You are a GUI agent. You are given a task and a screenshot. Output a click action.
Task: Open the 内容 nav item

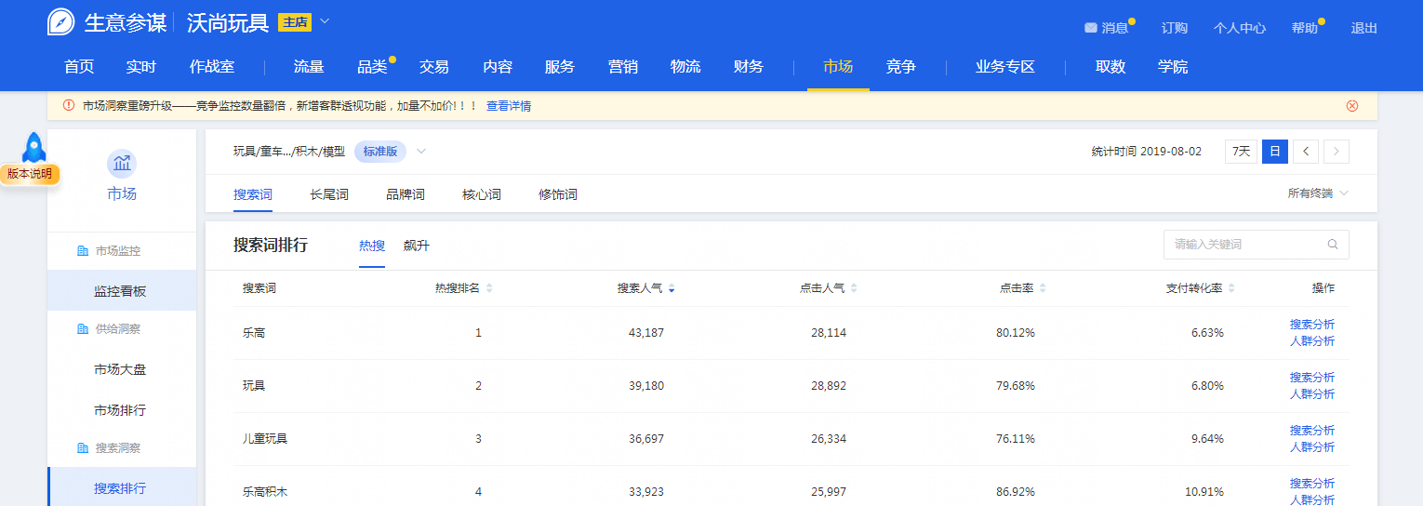point(498,67)
